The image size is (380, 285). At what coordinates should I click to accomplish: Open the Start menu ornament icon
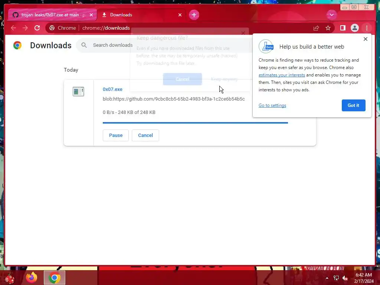pyautogui.click(x=9, y=278)
